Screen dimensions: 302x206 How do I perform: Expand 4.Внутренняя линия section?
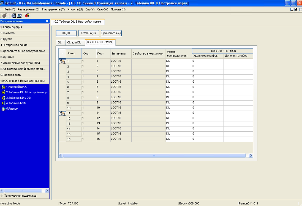[x=25, y=45]
